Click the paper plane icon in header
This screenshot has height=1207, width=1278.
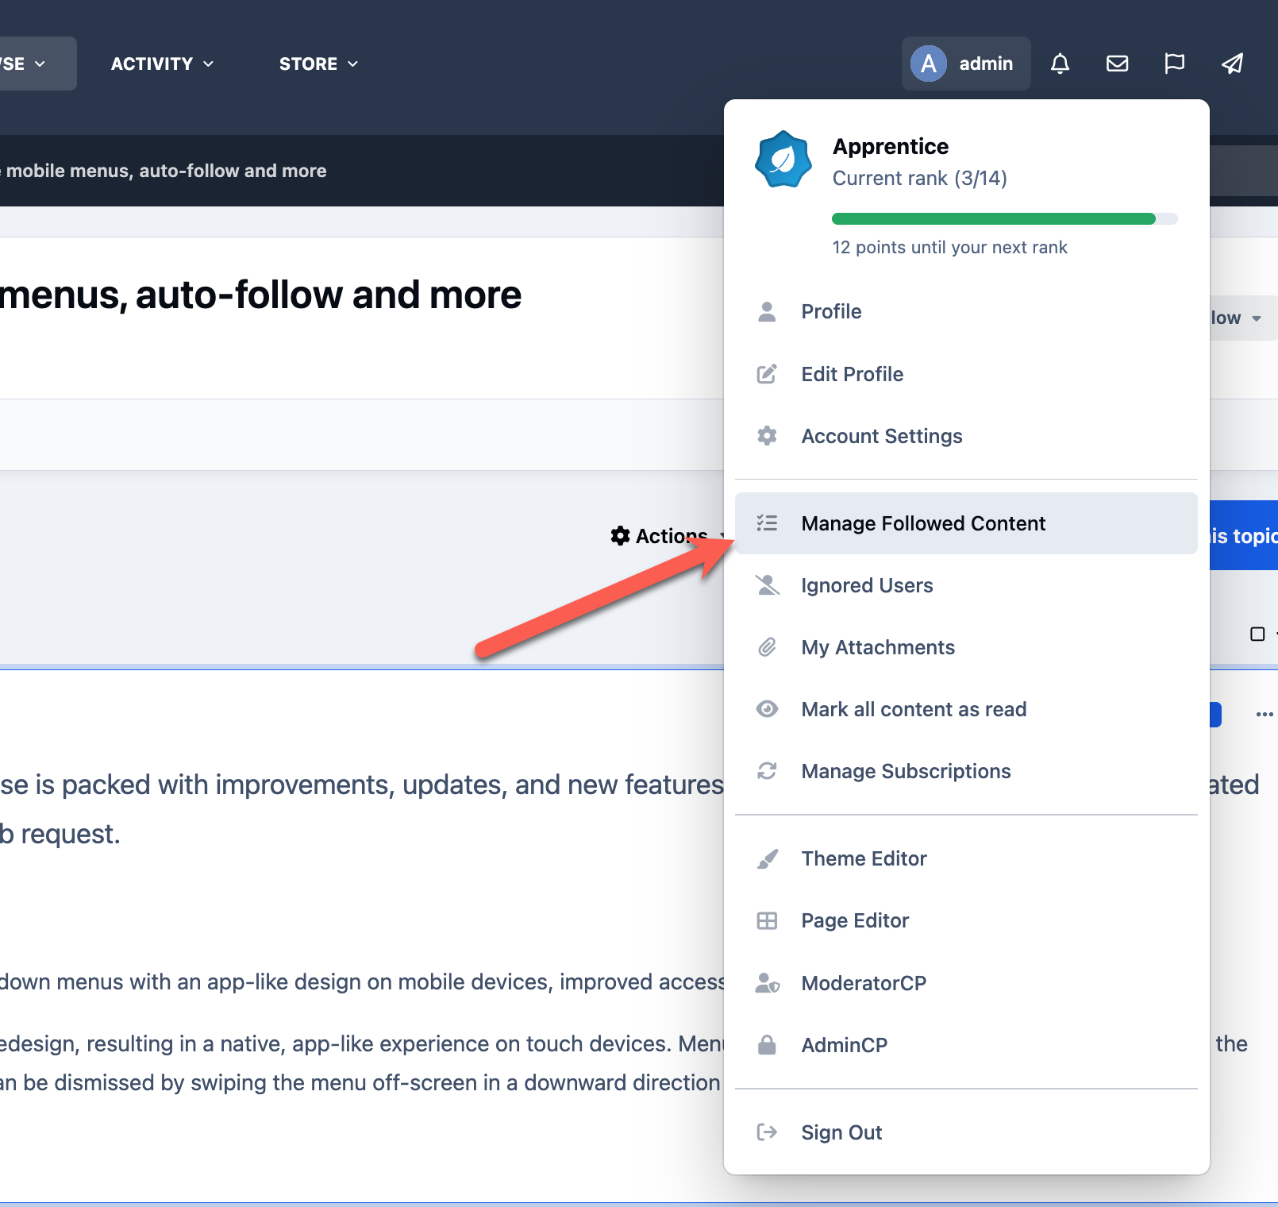pyautogui.click(x=1232, y=64)
